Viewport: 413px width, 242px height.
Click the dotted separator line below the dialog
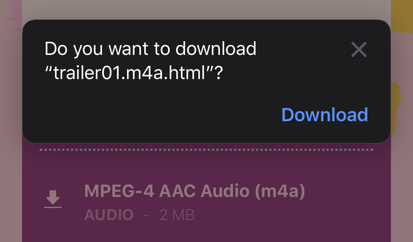click(206, 150)
